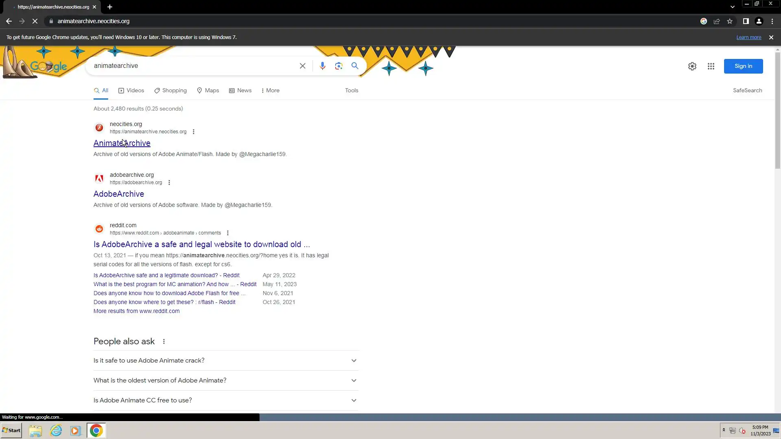Click the magnifier search submit icon
Viewport: 781px width, 439px height.
pyautogui.click(x=355, y=66)
